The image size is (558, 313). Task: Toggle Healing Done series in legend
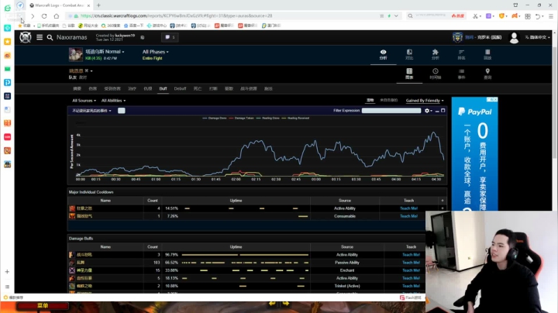click(x=268, y=118)
